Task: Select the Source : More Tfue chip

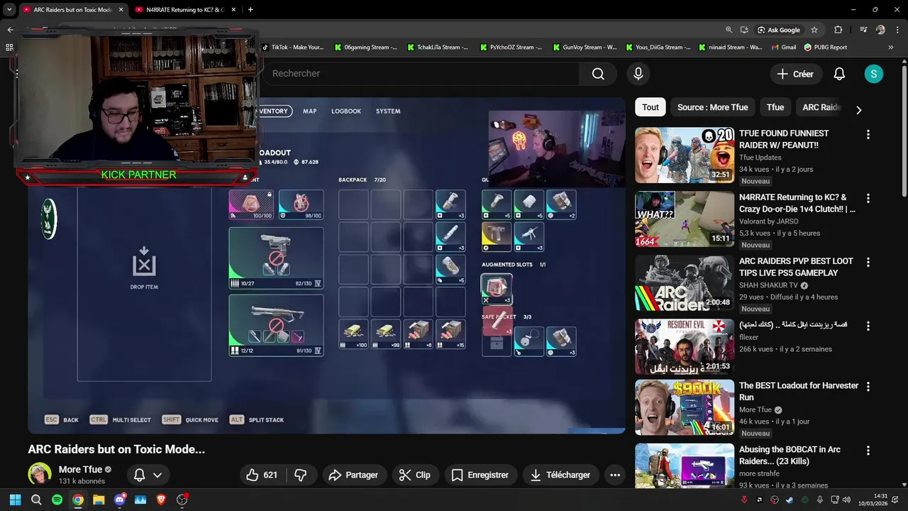Action: coord(712,107)
